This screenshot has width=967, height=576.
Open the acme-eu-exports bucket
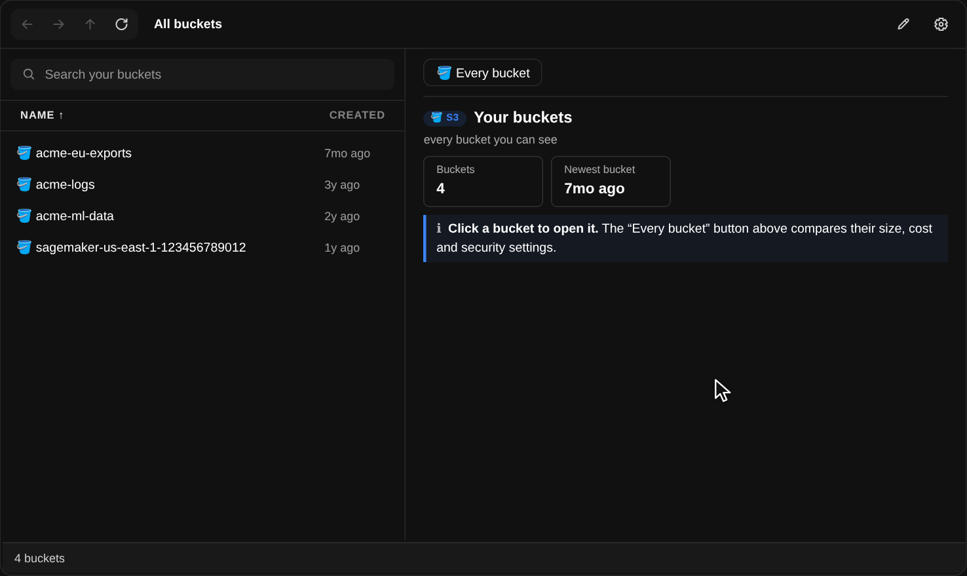(202, 153)
